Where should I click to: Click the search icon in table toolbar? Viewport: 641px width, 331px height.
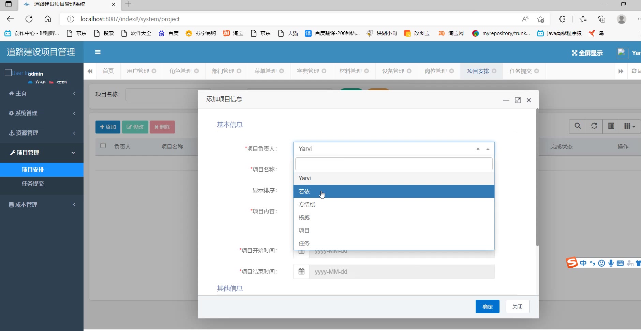tap(577, 126)
